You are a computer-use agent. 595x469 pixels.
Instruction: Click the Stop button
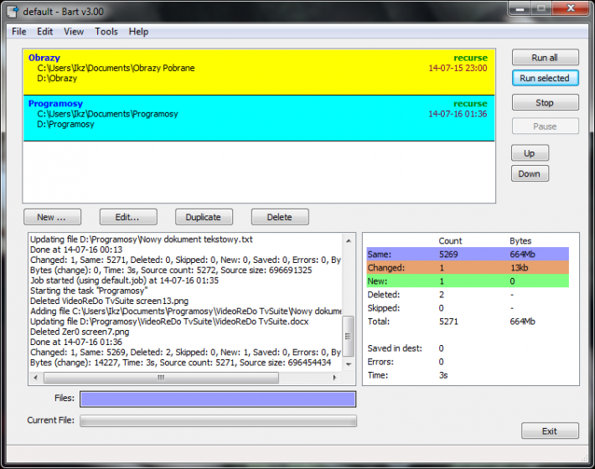[x=545, y=103]
